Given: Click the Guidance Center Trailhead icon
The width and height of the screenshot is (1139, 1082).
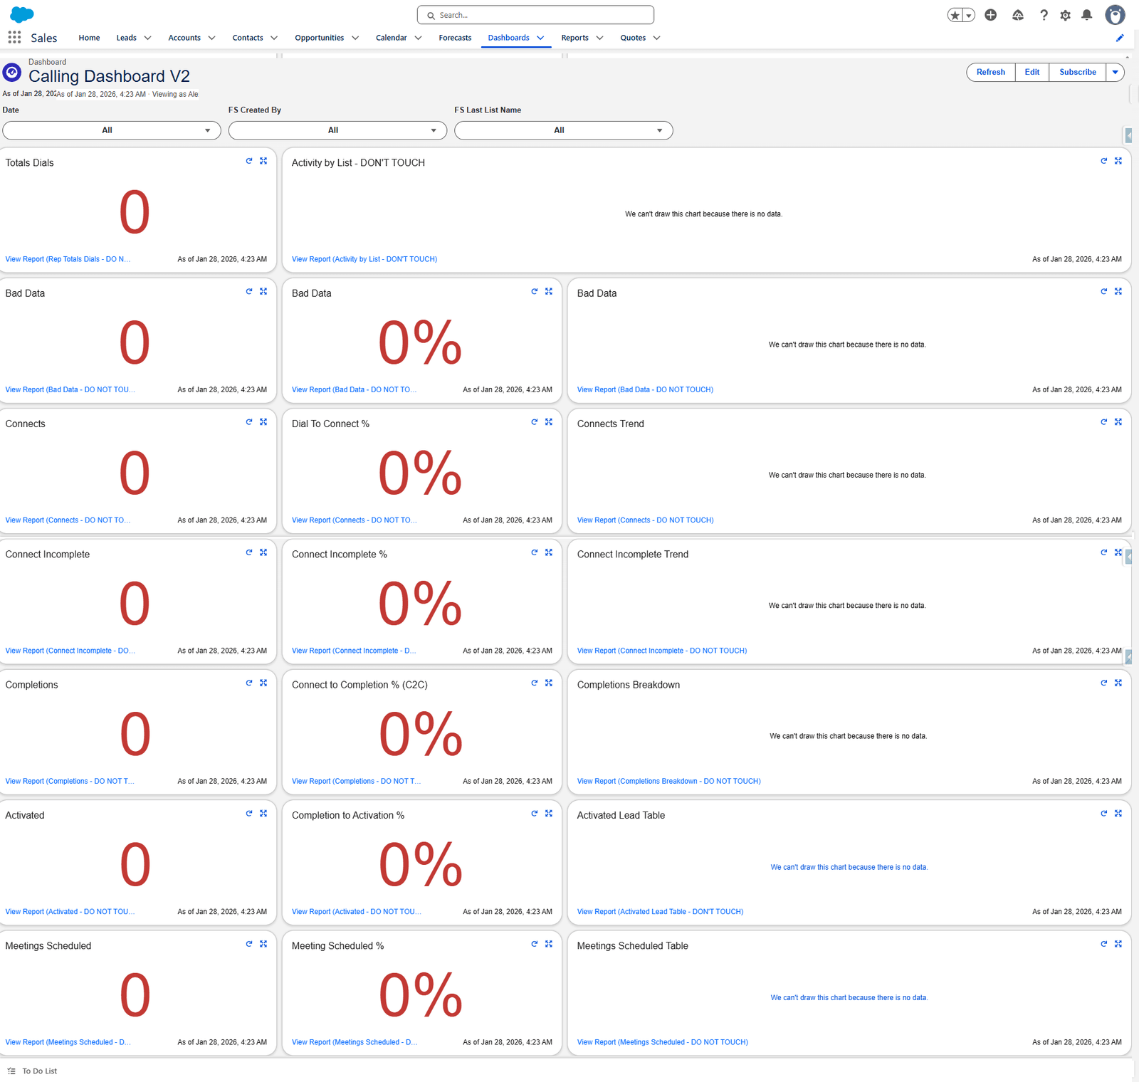Looking at the screenshot, I should (x=1018, y=15).
